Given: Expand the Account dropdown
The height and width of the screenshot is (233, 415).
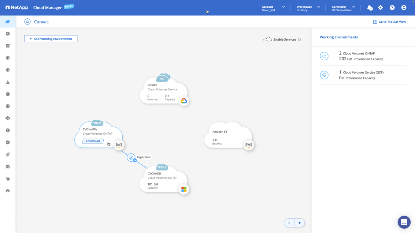Looking at the screenshot, I should pos(273,8).
